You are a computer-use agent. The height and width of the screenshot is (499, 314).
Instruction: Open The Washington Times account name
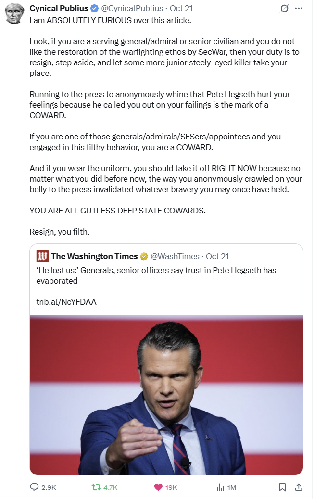pyautogui.click(x=94, y=256)
